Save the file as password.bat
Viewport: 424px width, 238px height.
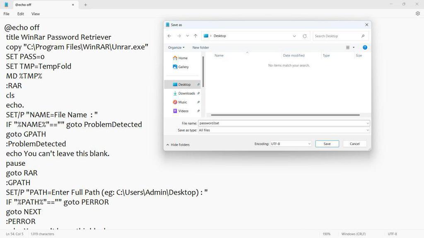point(327,143)
